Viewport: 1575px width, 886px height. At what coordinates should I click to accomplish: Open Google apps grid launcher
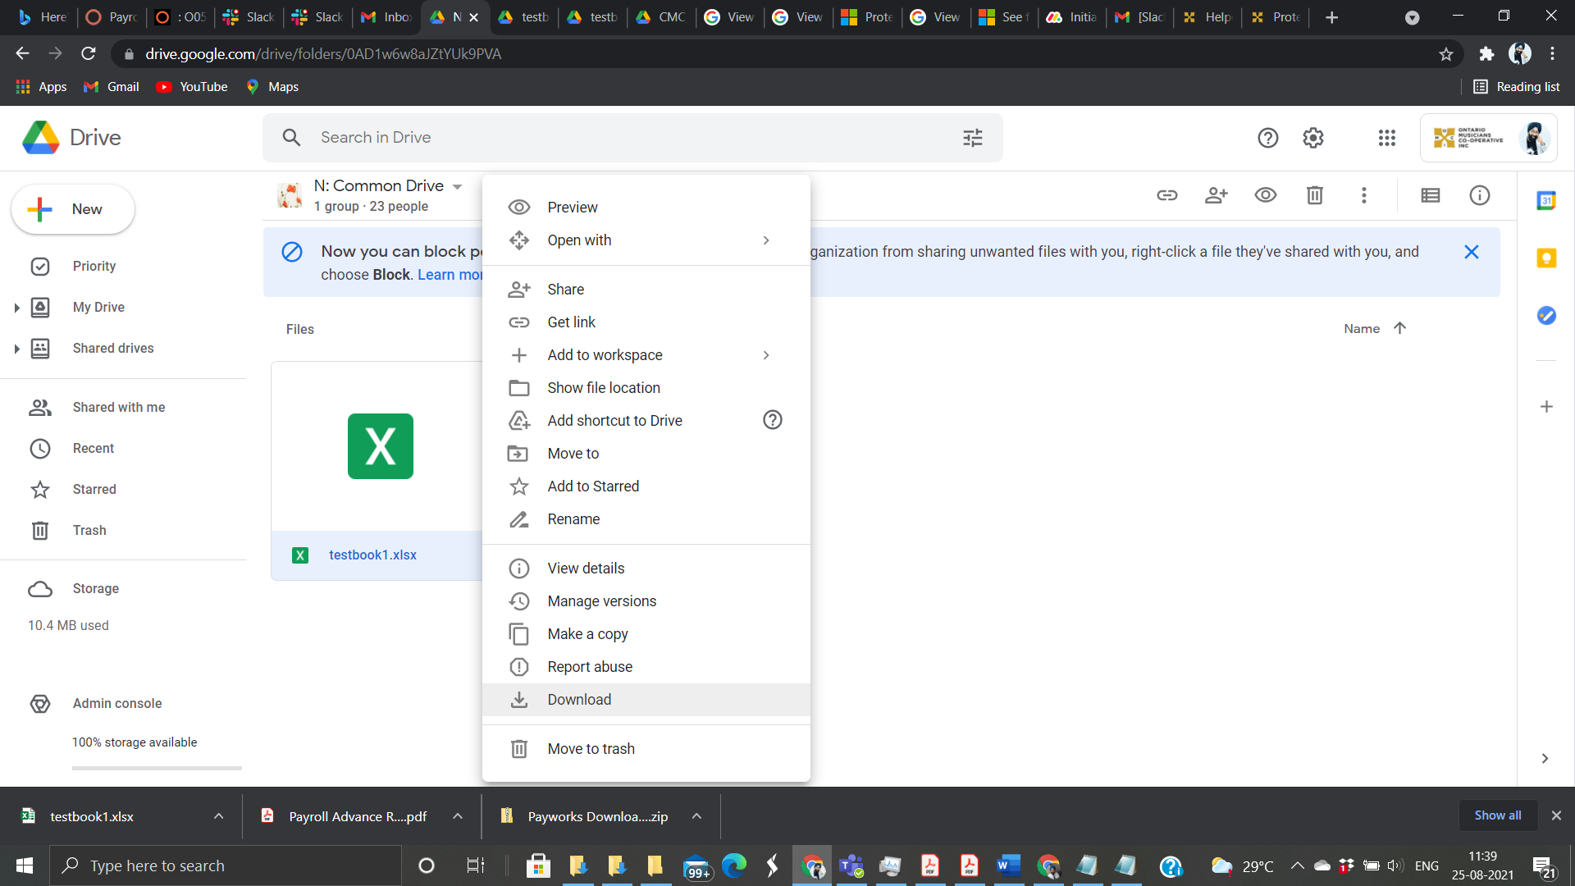(1387, 138)
